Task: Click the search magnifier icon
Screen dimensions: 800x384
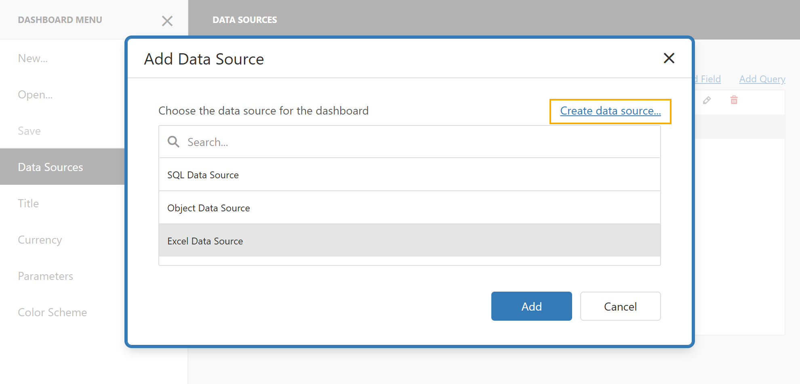Action: tap(173, 142)
